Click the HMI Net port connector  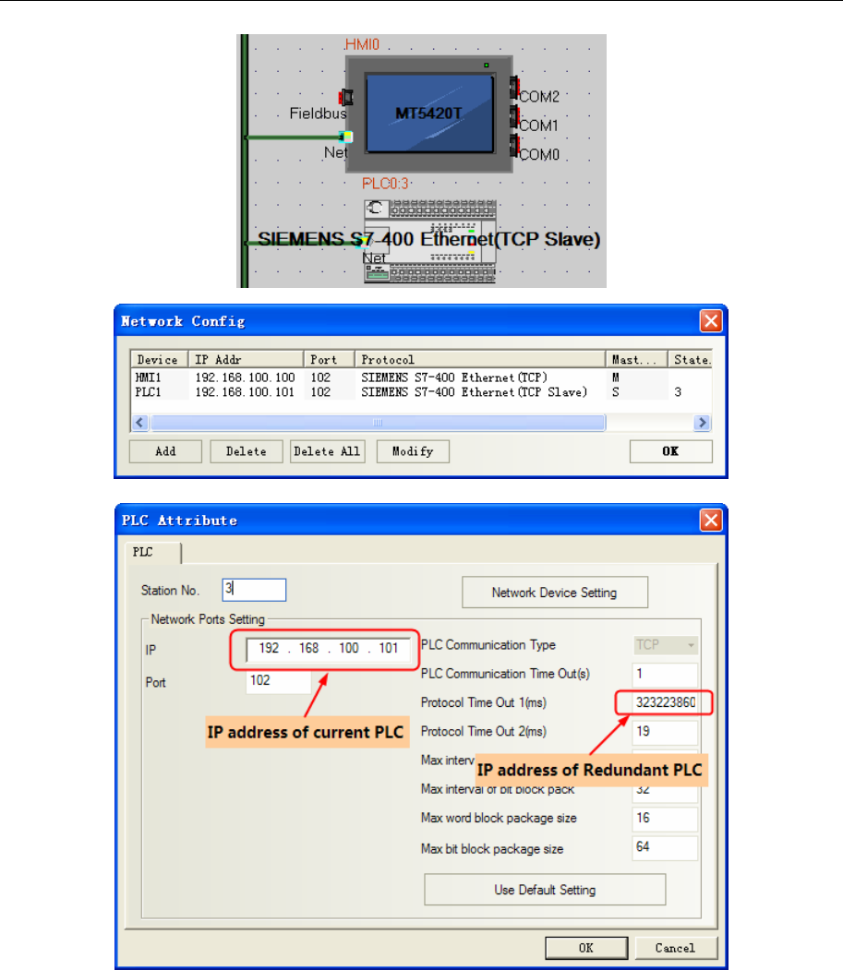point(346,137)
